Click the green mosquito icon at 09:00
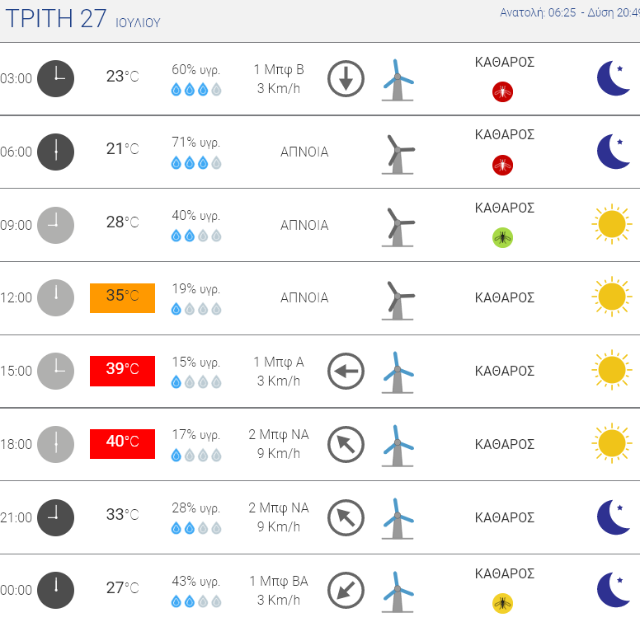 503,238
